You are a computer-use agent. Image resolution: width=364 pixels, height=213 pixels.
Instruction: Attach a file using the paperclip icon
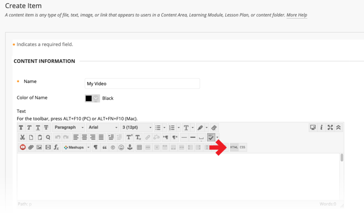pos(31,147)
